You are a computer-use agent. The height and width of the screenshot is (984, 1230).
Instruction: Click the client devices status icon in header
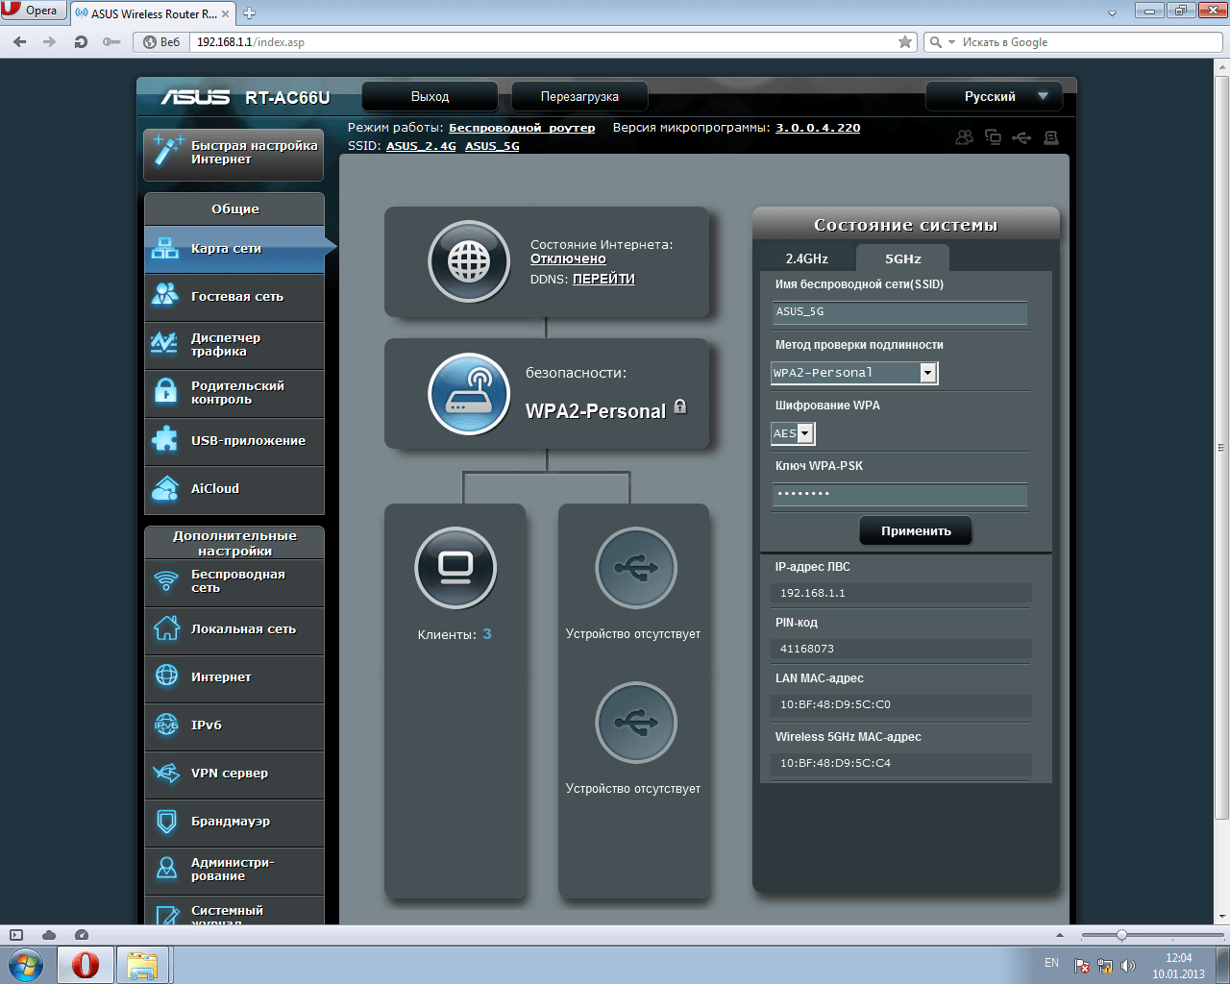pyautogui.click(x=993, y=137)
